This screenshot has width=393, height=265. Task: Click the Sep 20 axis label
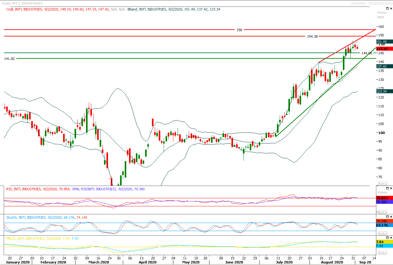[x=365, y=262]
